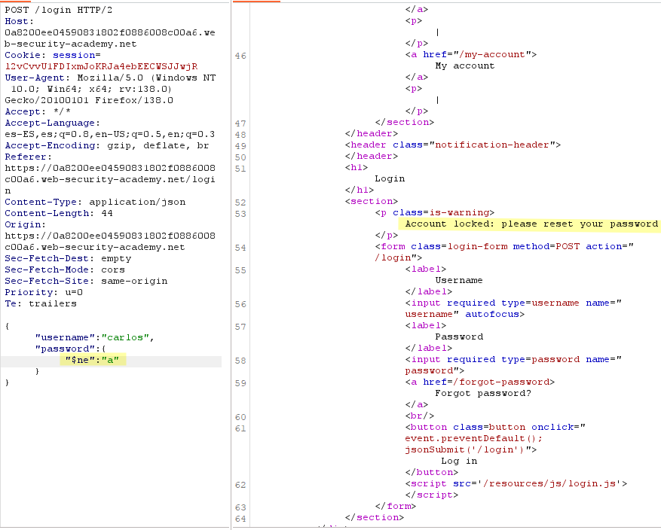The width and height of the screenshot is (661, 530).
Task: Click the closing </script> tag
Action: click(432, 495)
